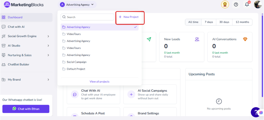Click the search magnifier icon

[x=64, y=17]
